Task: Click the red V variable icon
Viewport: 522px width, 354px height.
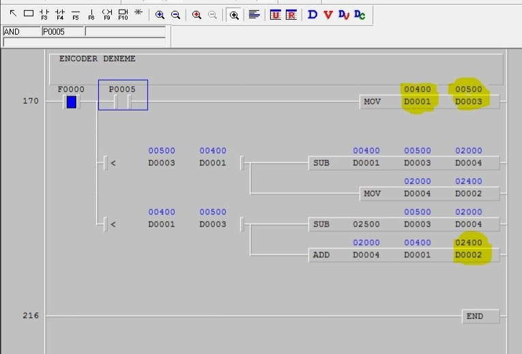Action: click(x=328, y=14)
